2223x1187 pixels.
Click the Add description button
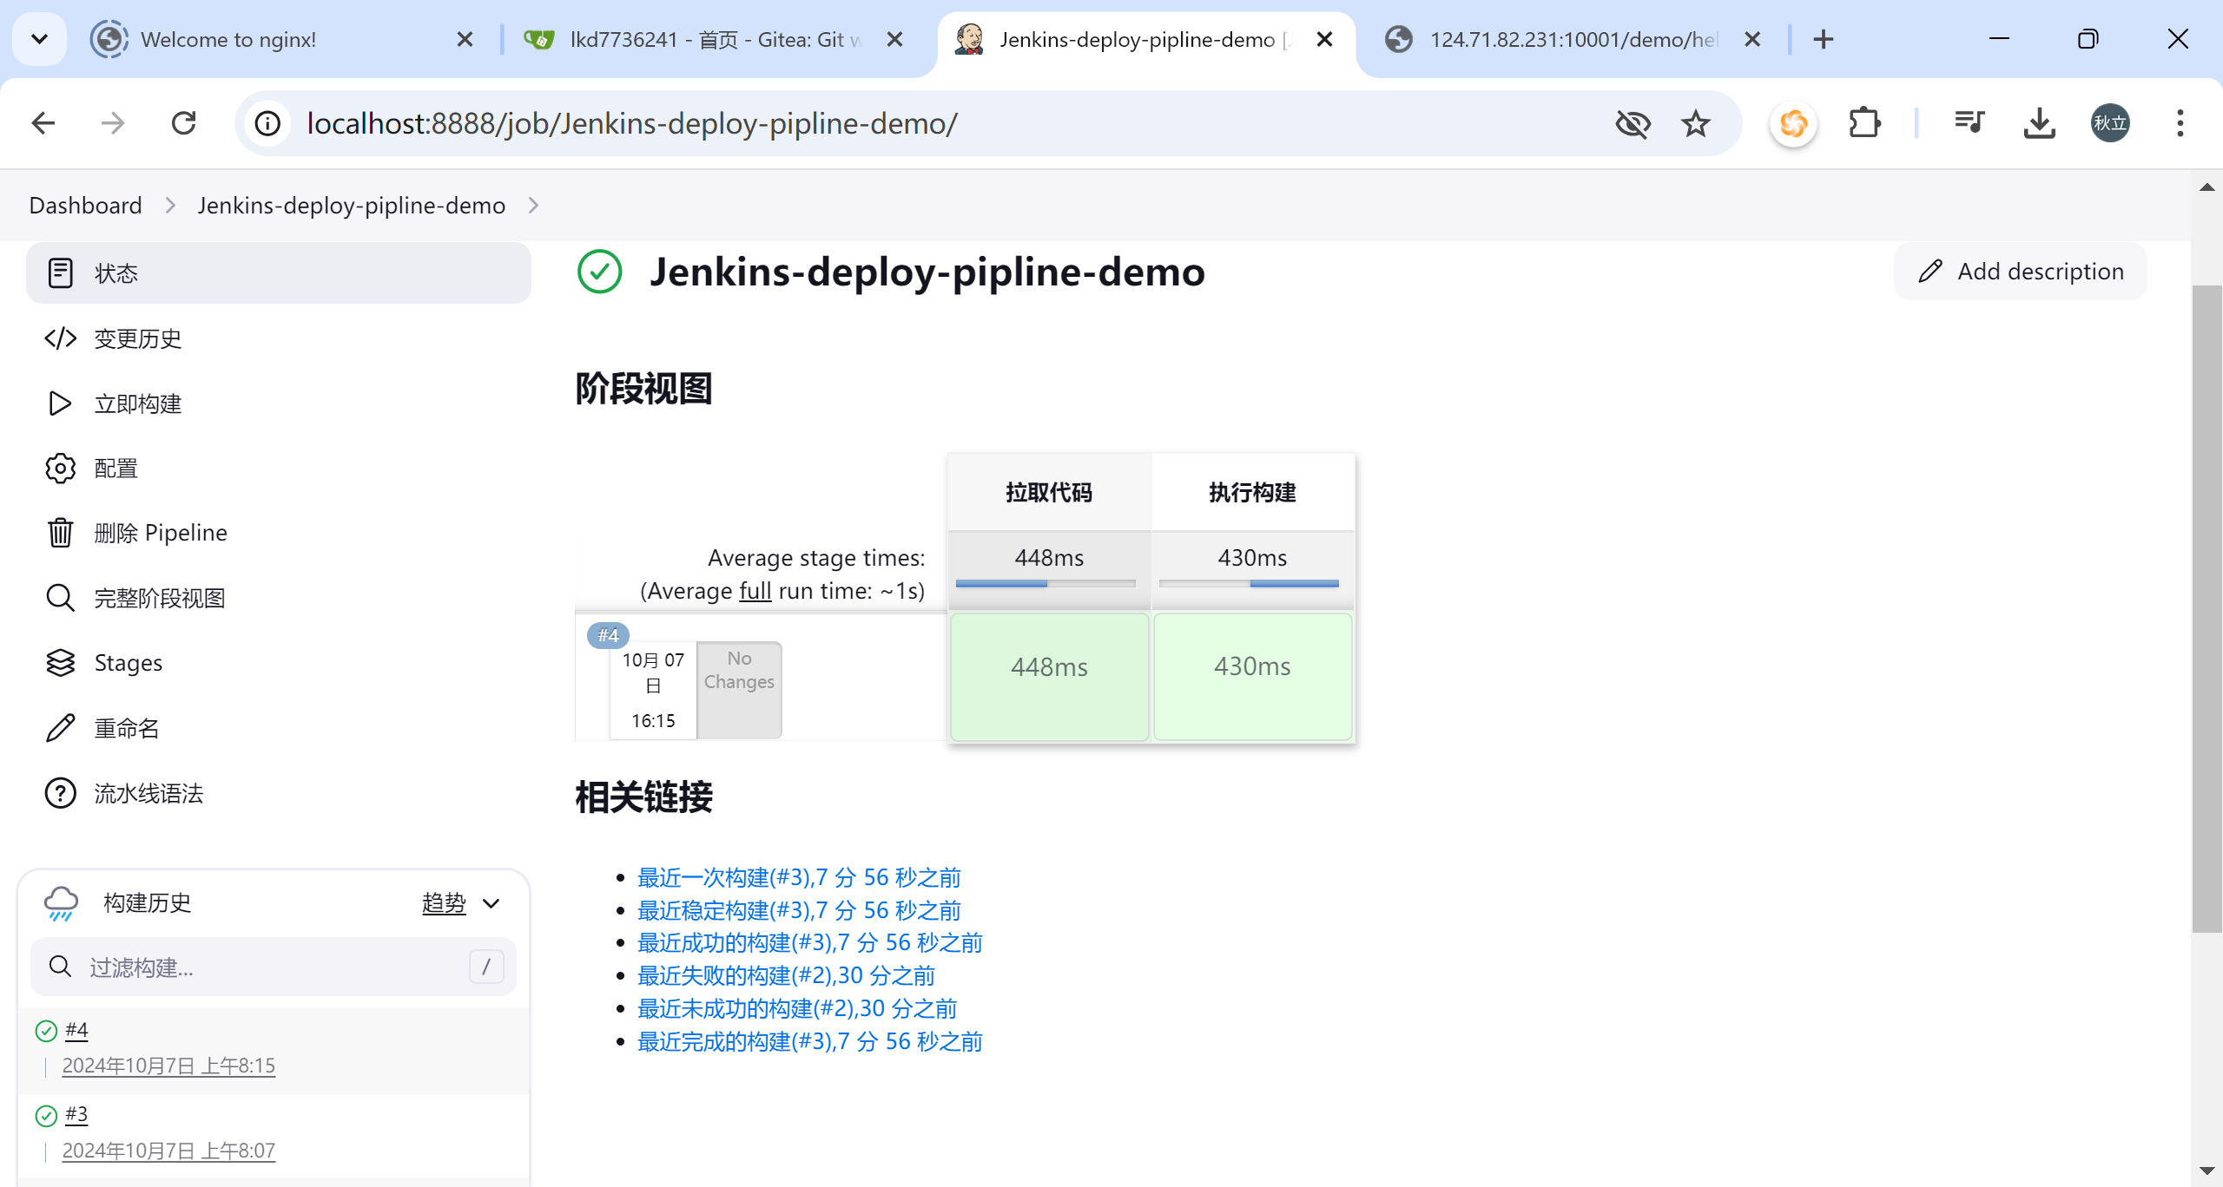(x=2020, y=272)
